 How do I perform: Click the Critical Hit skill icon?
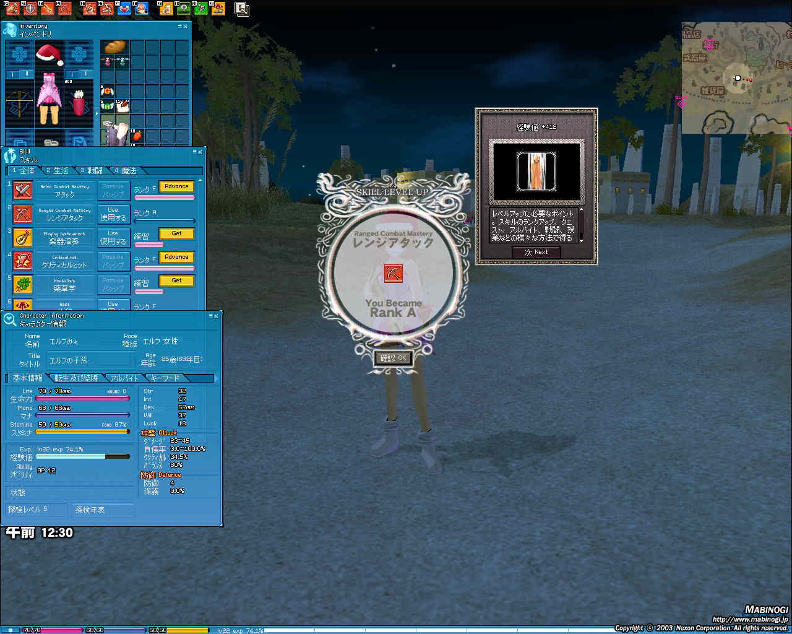23,261
